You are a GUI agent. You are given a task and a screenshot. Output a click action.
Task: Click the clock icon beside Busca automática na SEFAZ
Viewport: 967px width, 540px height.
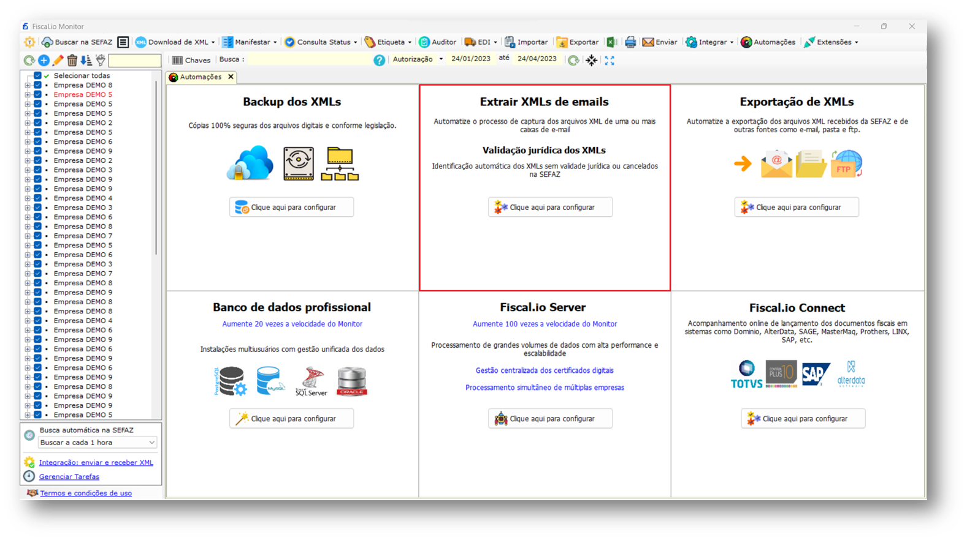click(x=29, y=435)
